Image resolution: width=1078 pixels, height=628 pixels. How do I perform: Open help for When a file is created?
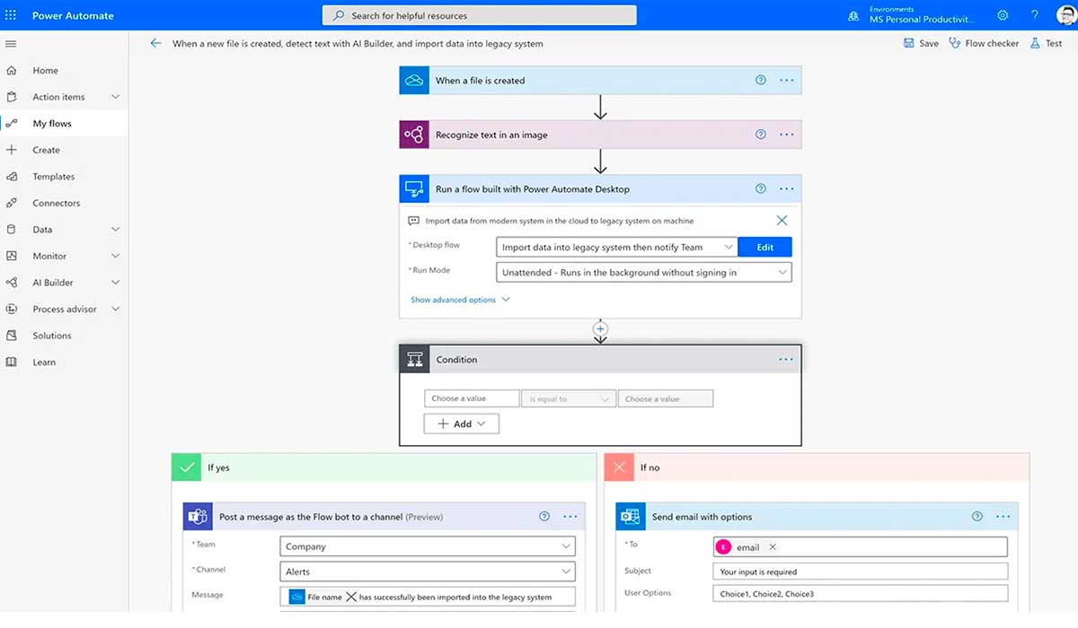(761, 81)
